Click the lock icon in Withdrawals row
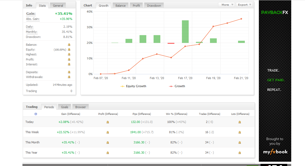This screenshot has height=166, width=305. coord(69,77)
